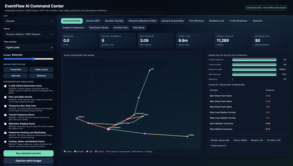
Task: Click Optimize within budget button
Action: pos(28,161)
